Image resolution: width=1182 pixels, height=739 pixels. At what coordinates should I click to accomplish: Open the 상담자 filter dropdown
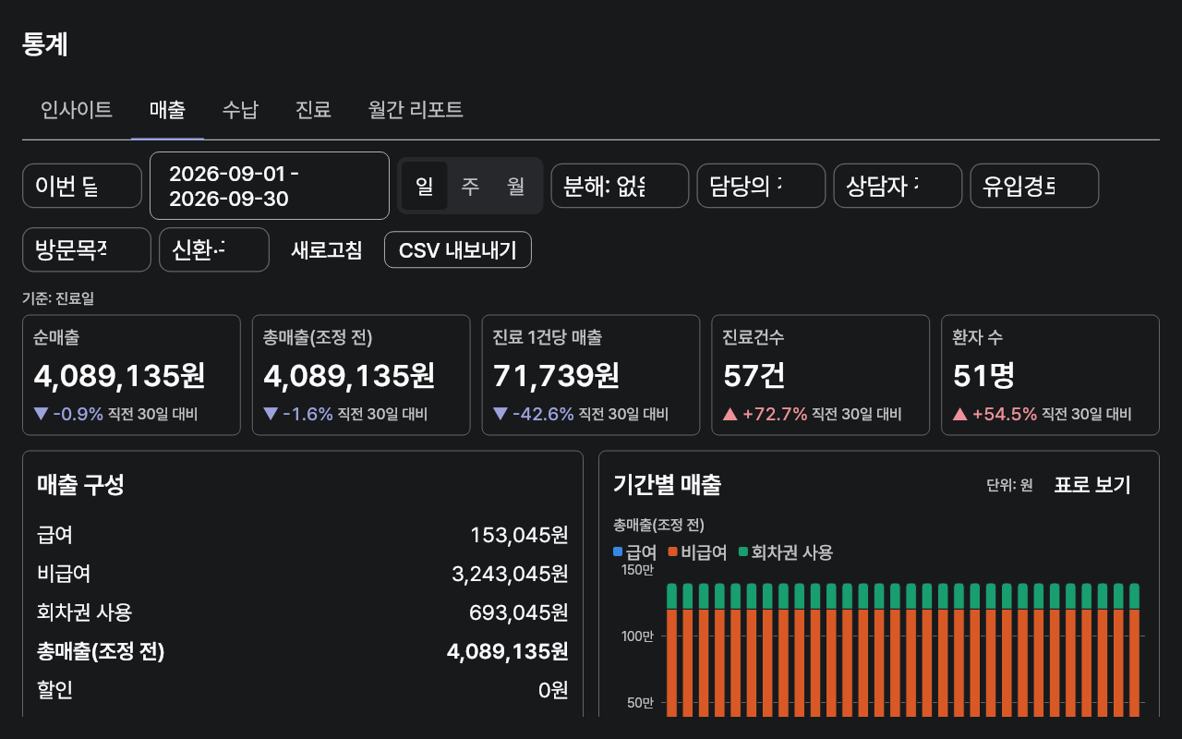pos(898,186)
